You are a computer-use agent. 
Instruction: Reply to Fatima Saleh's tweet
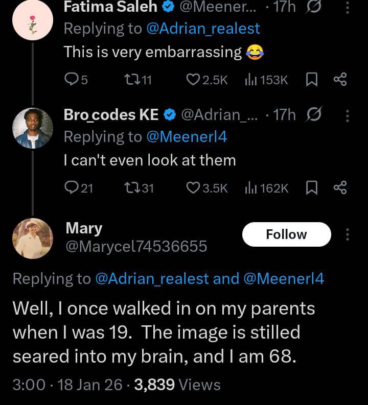click(71, 79)
